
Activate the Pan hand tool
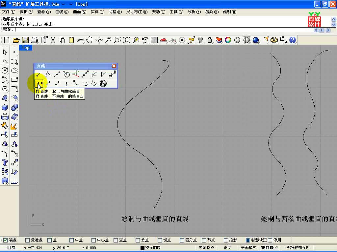click(90, 40)
